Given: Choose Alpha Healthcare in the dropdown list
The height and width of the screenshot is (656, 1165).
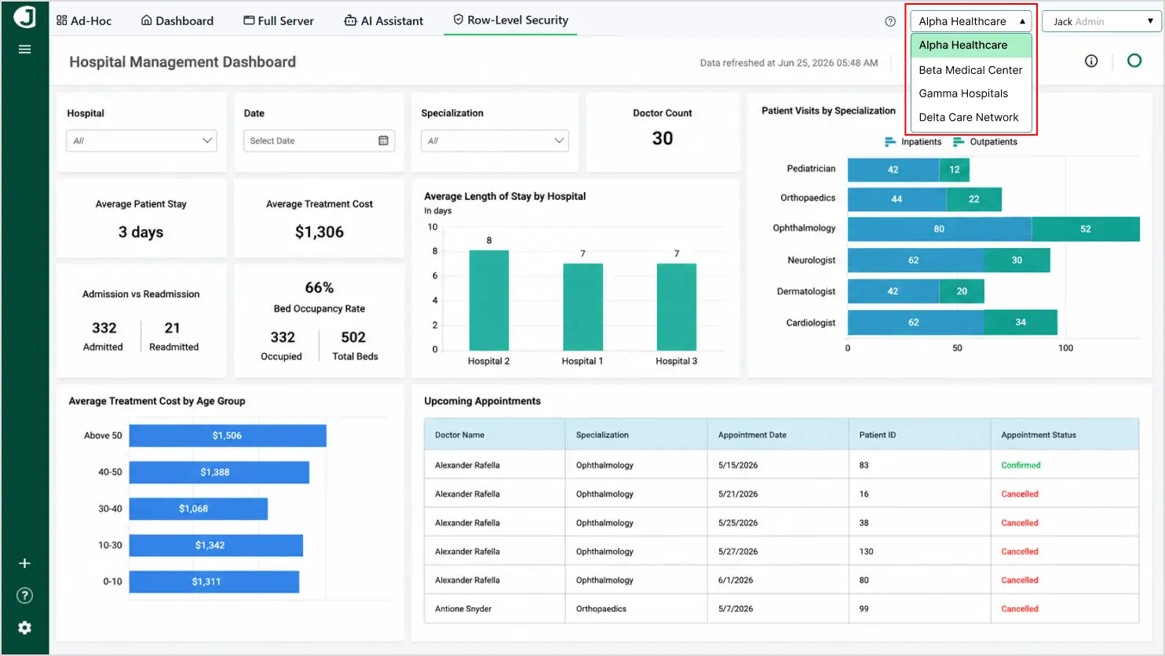Looking at the screenshot, I should click(971, 46).
